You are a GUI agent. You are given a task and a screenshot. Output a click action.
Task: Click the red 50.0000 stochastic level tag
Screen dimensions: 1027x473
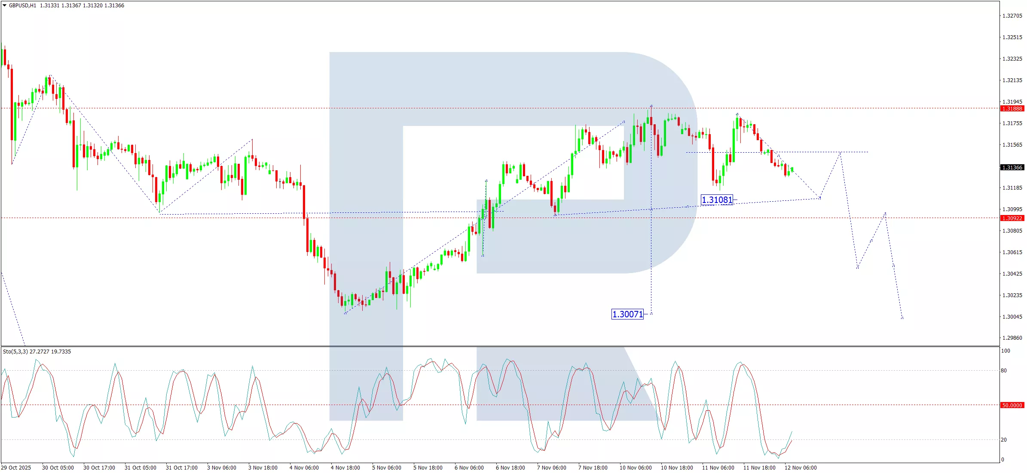point(1012,405)
